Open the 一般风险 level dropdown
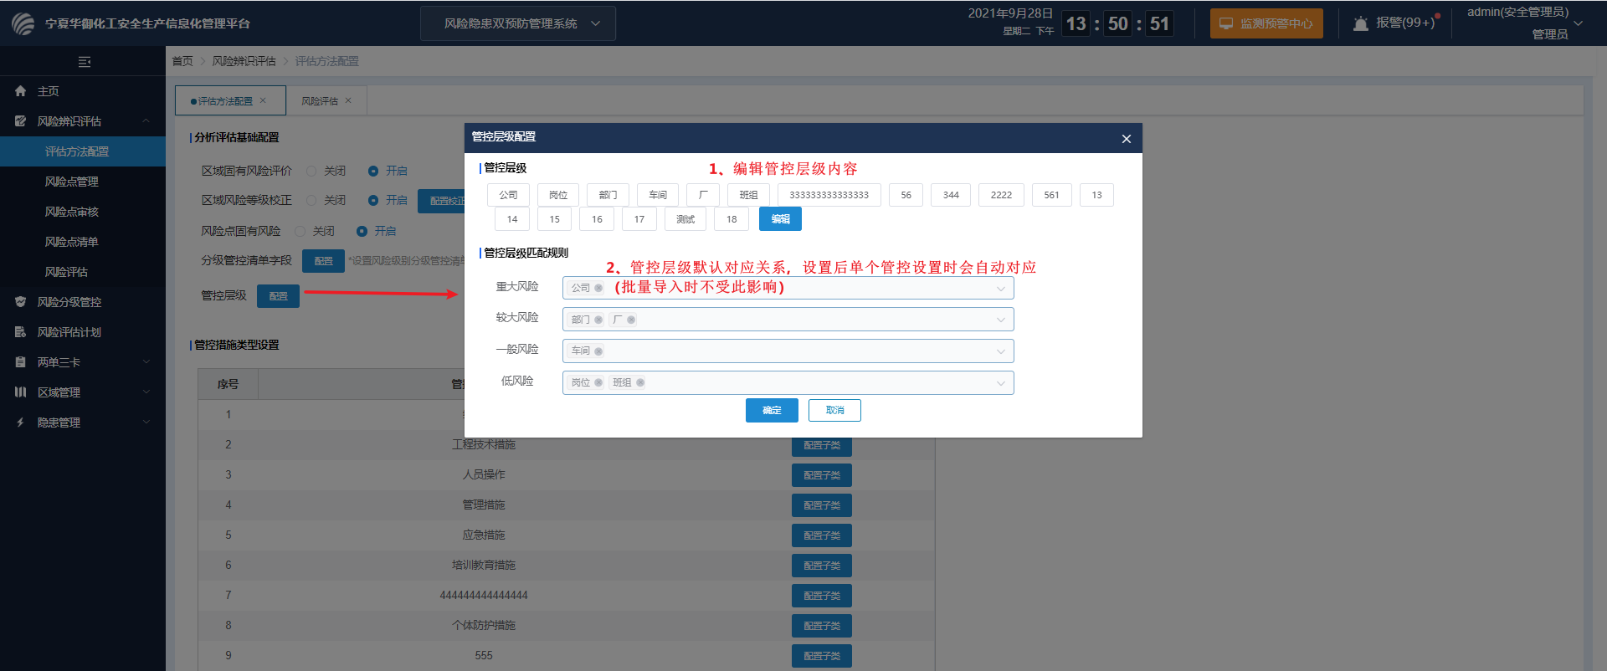 (1000, 351)
